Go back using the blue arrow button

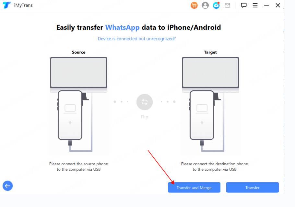pyautogui.click(x=7, y=186)
